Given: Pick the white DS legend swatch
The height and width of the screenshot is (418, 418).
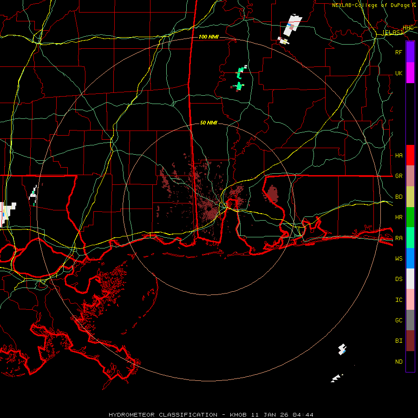Looking at the screenshot, I should pos(410,279).
